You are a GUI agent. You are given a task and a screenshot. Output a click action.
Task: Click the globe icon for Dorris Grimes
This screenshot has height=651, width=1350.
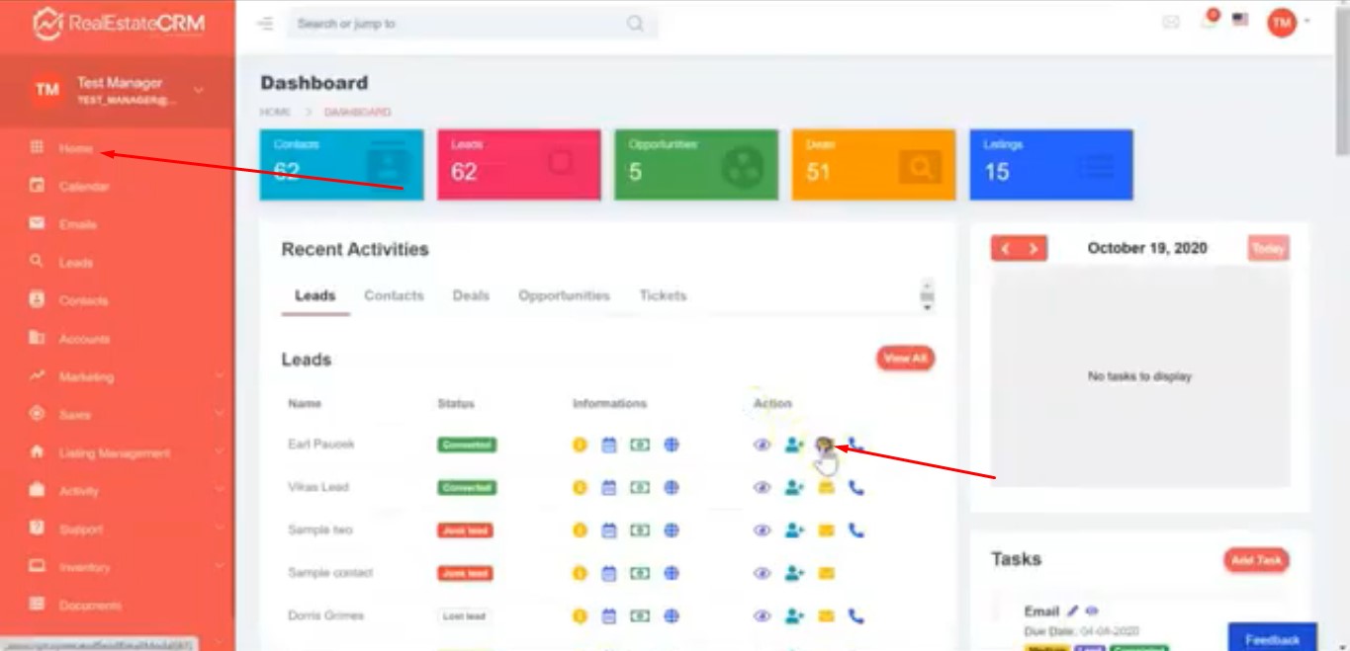(x=672, y=615)
